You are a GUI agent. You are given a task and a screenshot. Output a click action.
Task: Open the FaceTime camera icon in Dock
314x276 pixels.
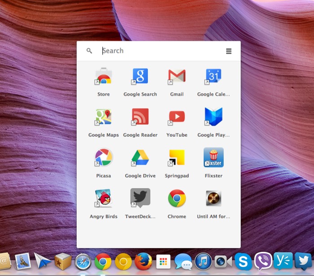click(223, 262)
